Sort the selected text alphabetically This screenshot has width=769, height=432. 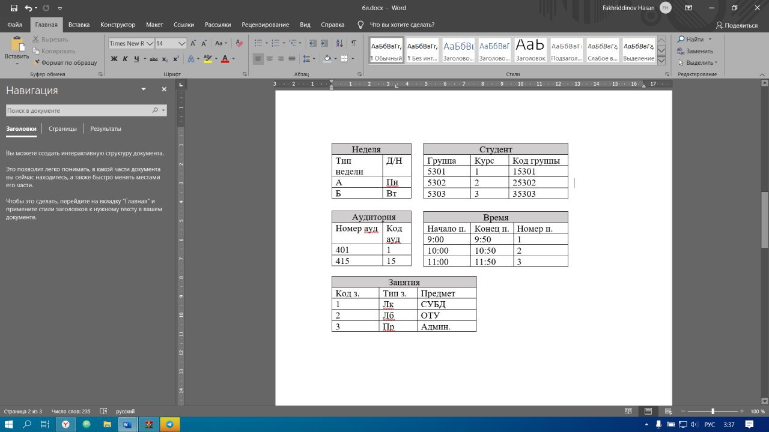click(340, 43)
